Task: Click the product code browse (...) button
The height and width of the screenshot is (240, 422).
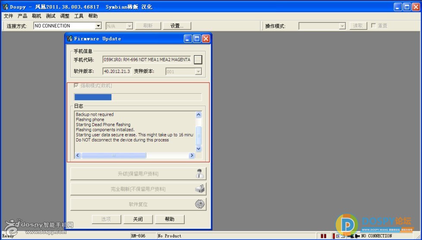Action: click(x=198, y=60)
